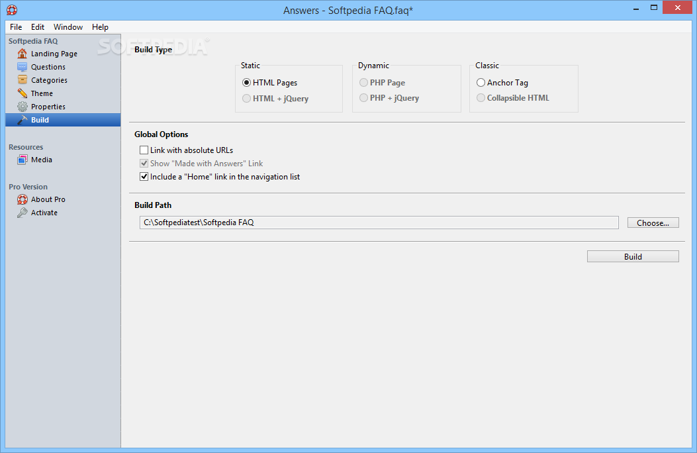Choose the Collapsible HTML build type

[481, 98]
